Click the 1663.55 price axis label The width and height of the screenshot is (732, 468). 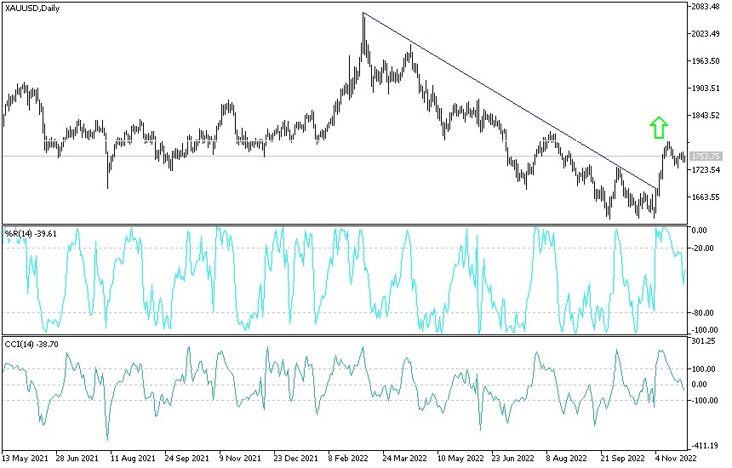coord(706,197)
